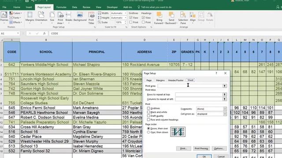Viewport: 282px width, 158px height.
Task: Choose page Orientation
Action: (41, 18)
